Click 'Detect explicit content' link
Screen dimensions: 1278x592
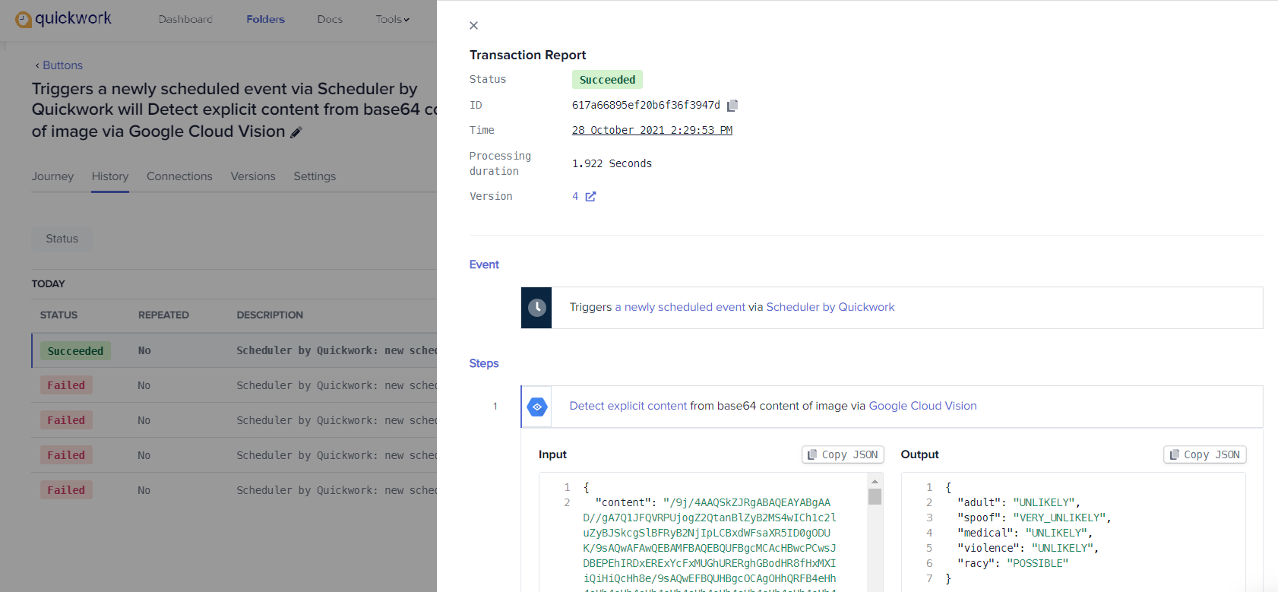coord(628,406)
